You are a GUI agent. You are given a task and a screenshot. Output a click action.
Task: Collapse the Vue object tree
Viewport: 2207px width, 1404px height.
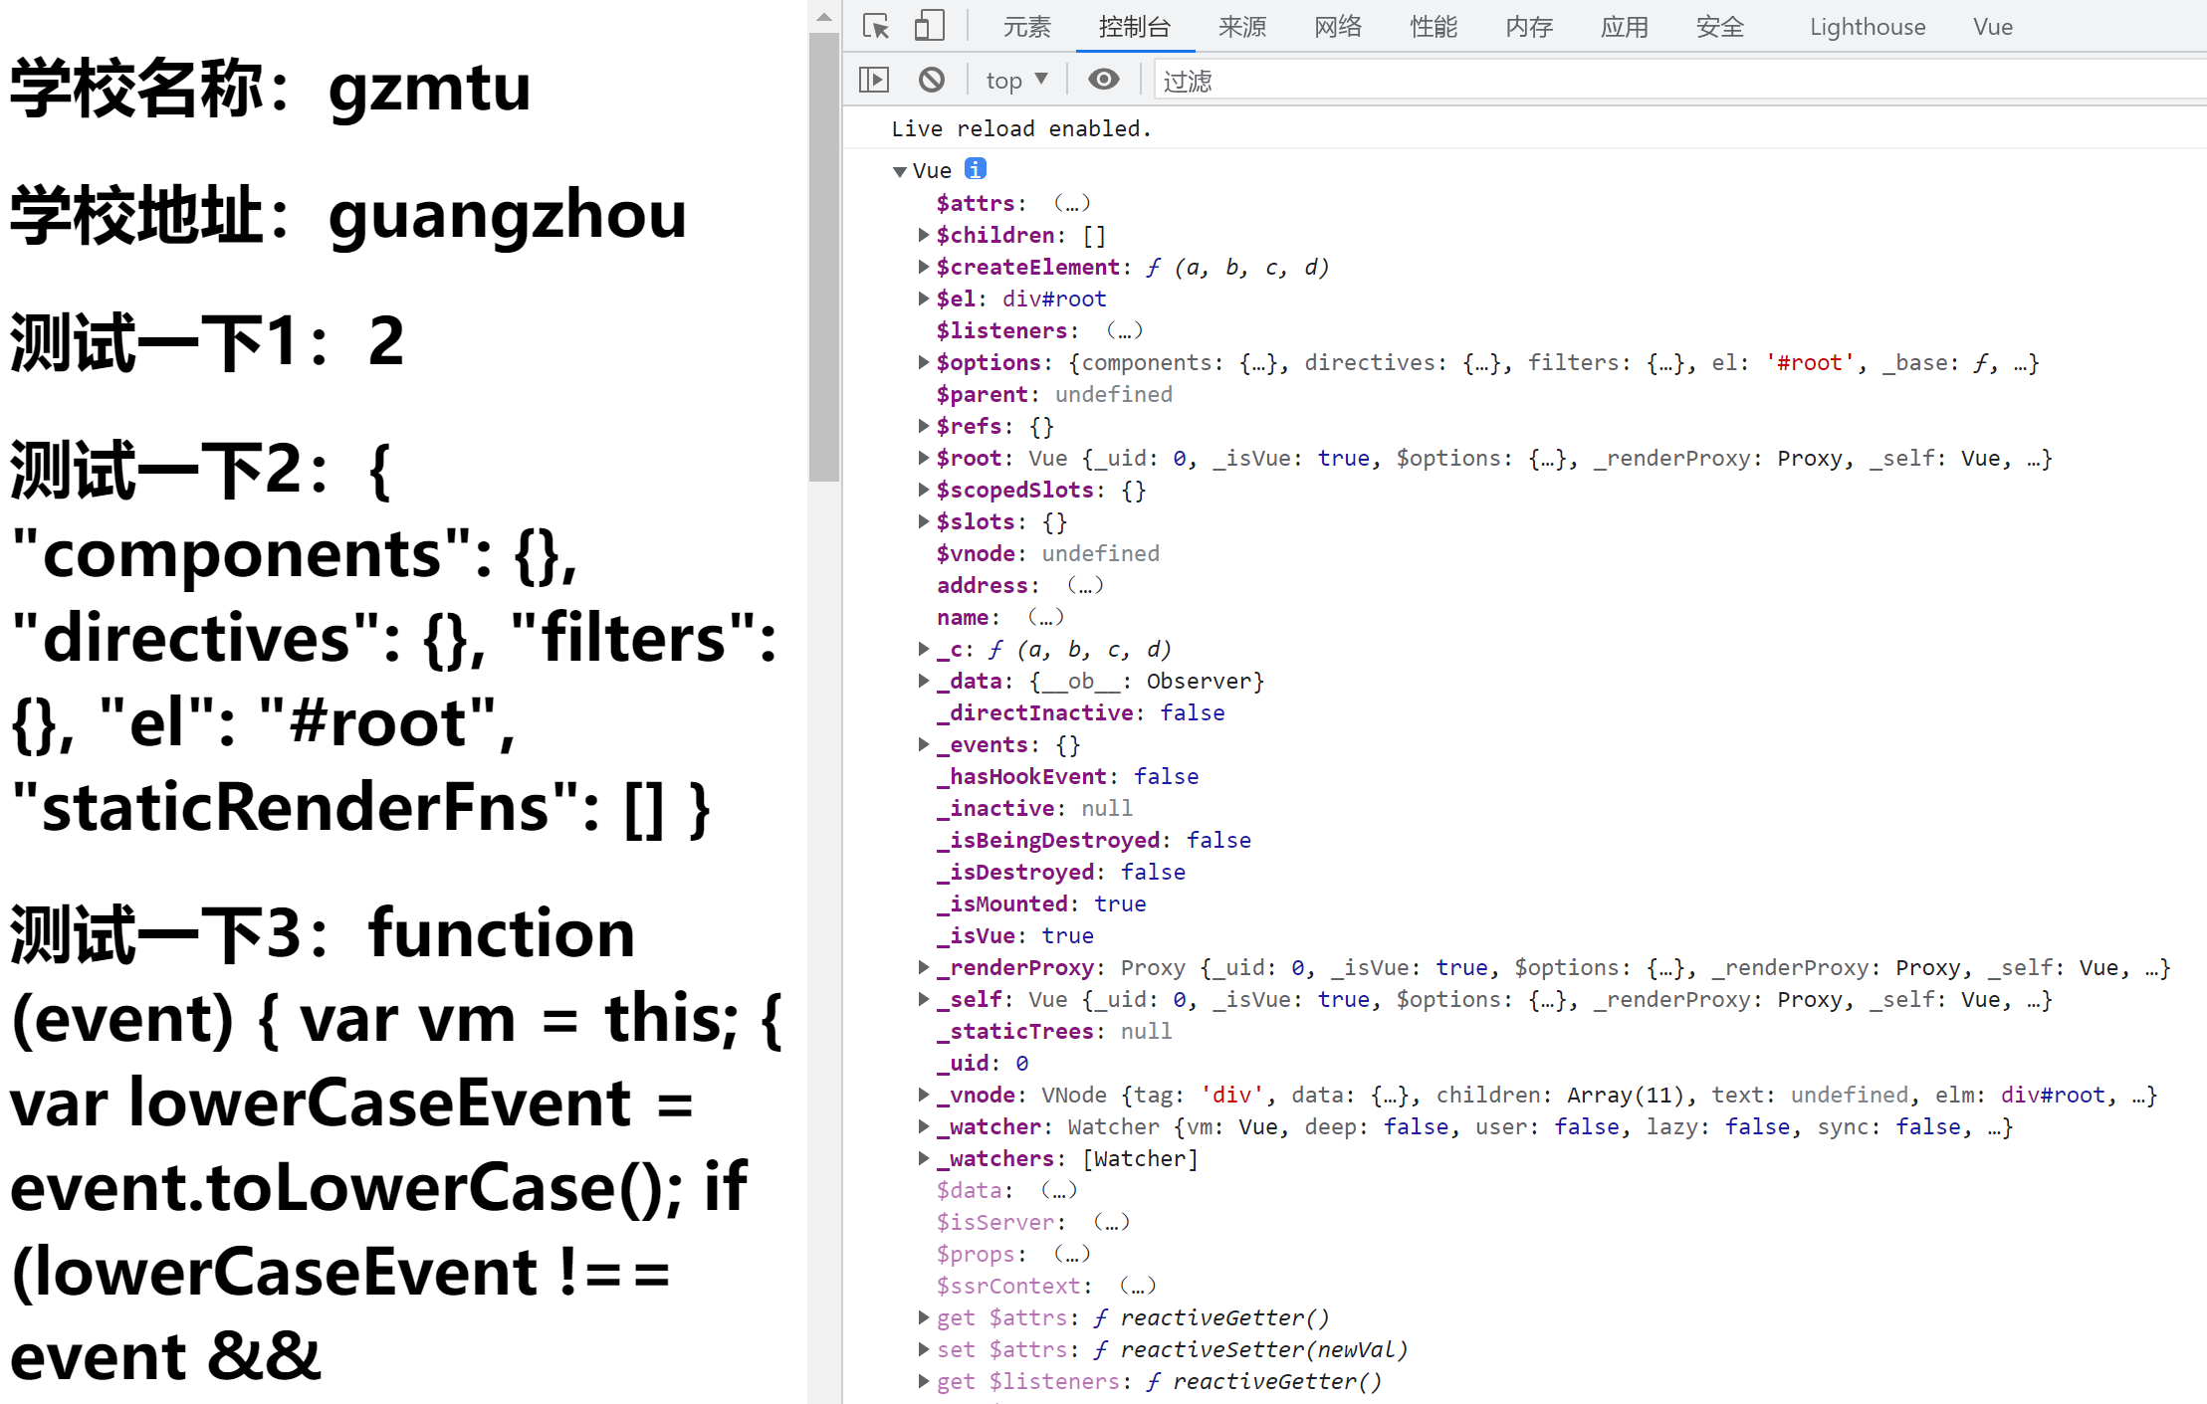click(x=900, y=171)
